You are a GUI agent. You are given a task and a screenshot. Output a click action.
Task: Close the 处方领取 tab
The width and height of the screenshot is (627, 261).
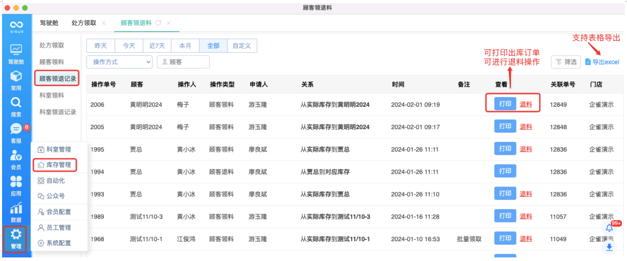(104, 23)
